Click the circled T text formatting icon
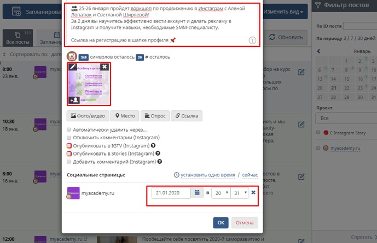This screenshot has width=377, height=243. 252,40
